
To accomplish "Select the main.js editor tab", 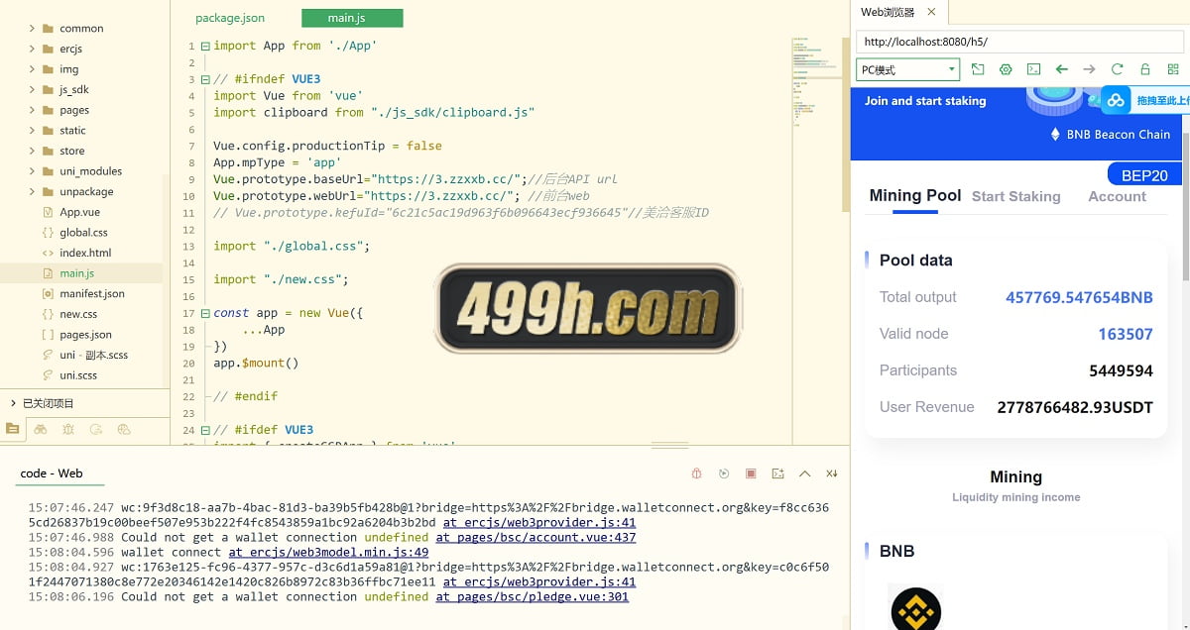I will point(352,18).
